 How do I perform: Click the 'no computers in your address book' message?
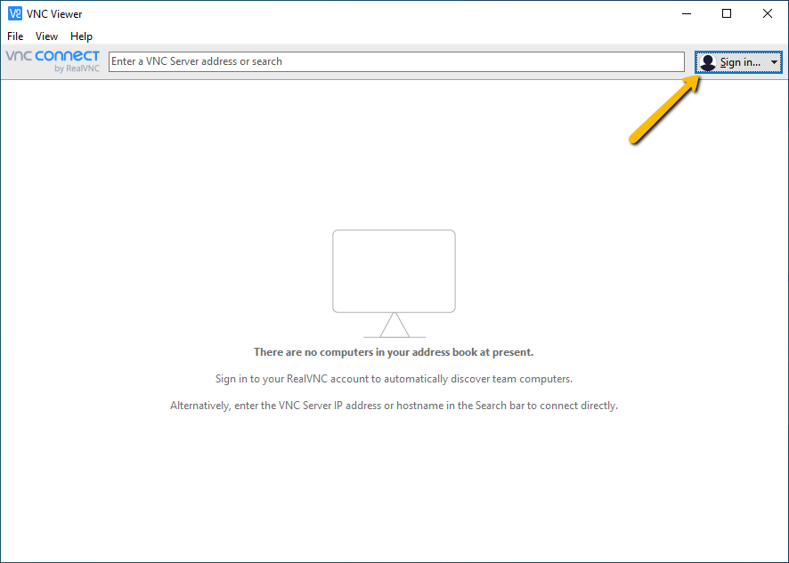coord(394,352)
